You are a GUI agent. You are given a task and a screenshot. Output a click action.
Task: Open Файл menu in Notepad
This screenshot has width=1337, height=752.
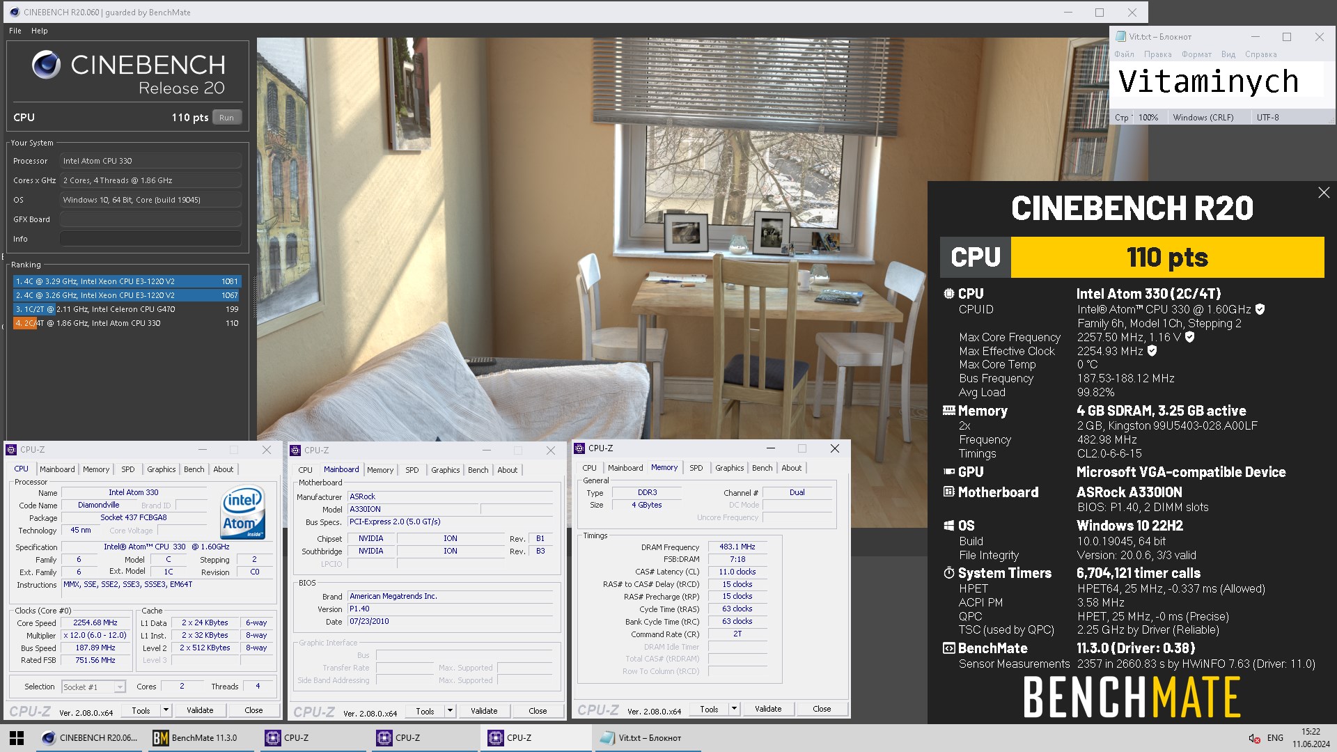1124,54
